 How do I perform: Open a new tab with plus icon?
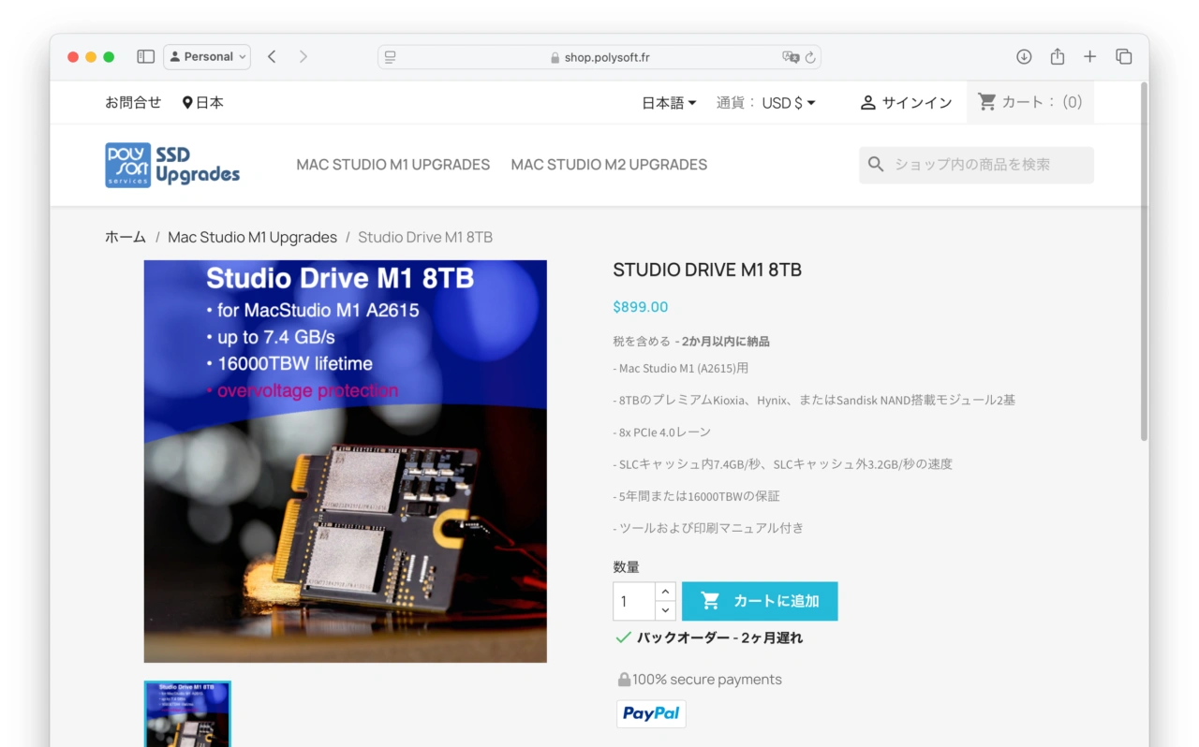(1089, 57)
